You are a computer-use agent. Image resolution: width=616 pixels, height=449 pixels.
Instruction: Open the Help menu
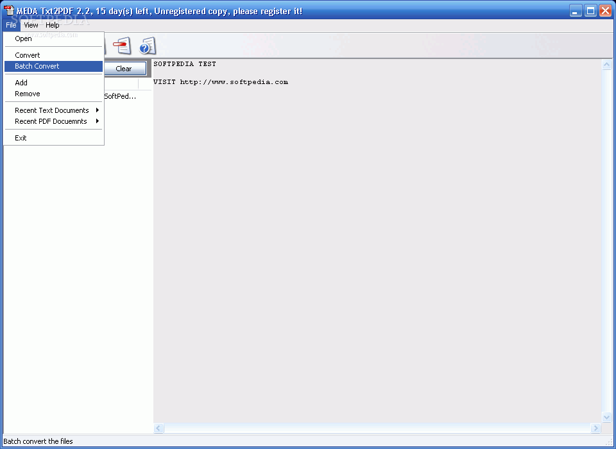pyautogui.click(x=52, y=25)
